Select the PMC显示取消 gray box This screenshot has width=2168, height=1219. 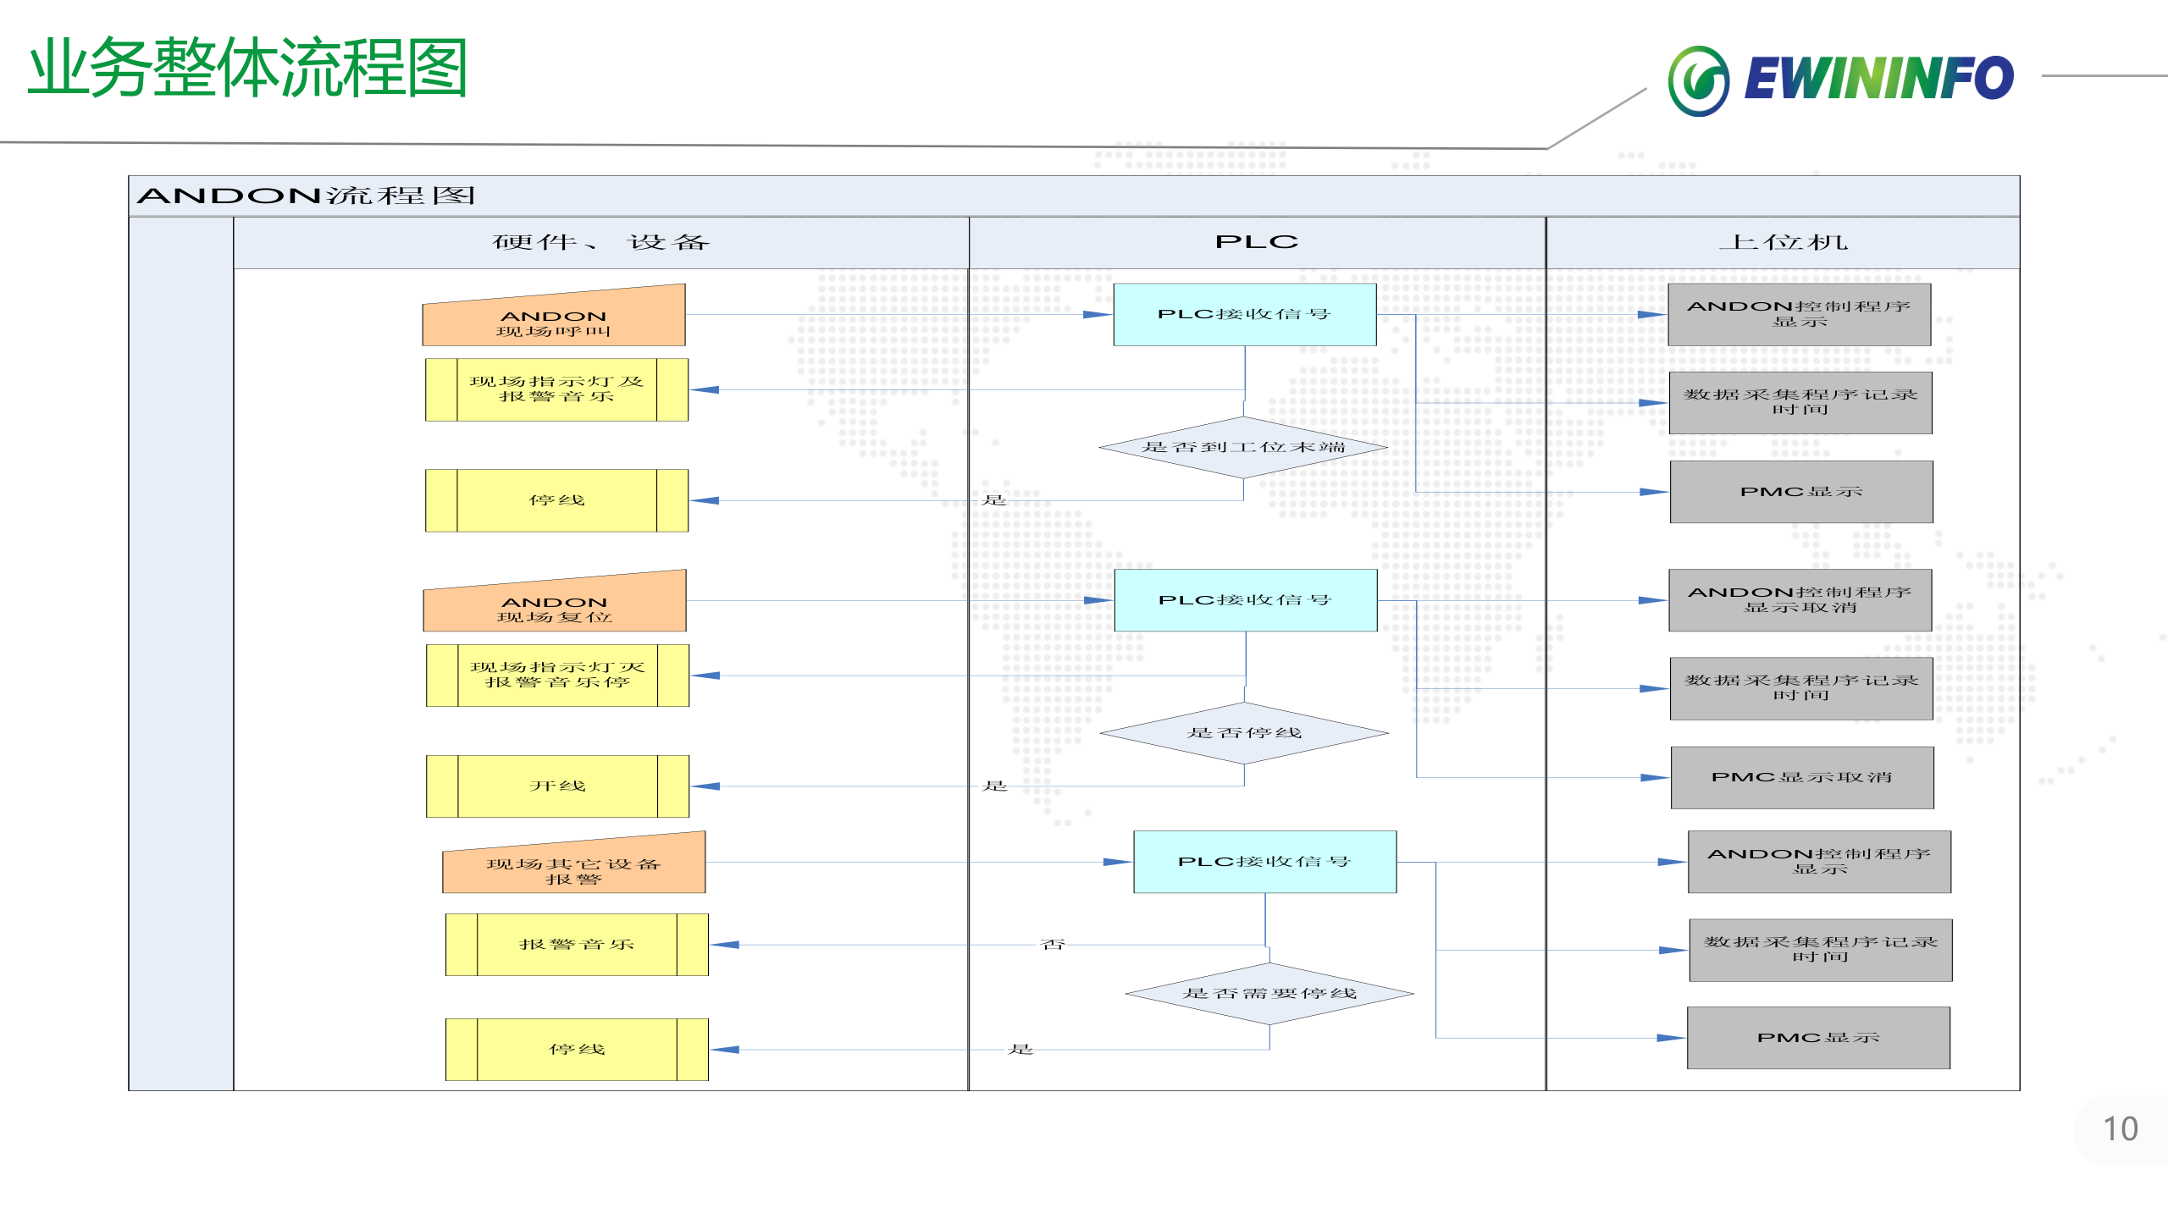click(x=1801, y=777)
